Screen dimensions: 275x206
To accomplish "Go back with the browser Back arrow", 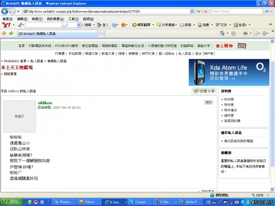I will (x=5, y=12).
